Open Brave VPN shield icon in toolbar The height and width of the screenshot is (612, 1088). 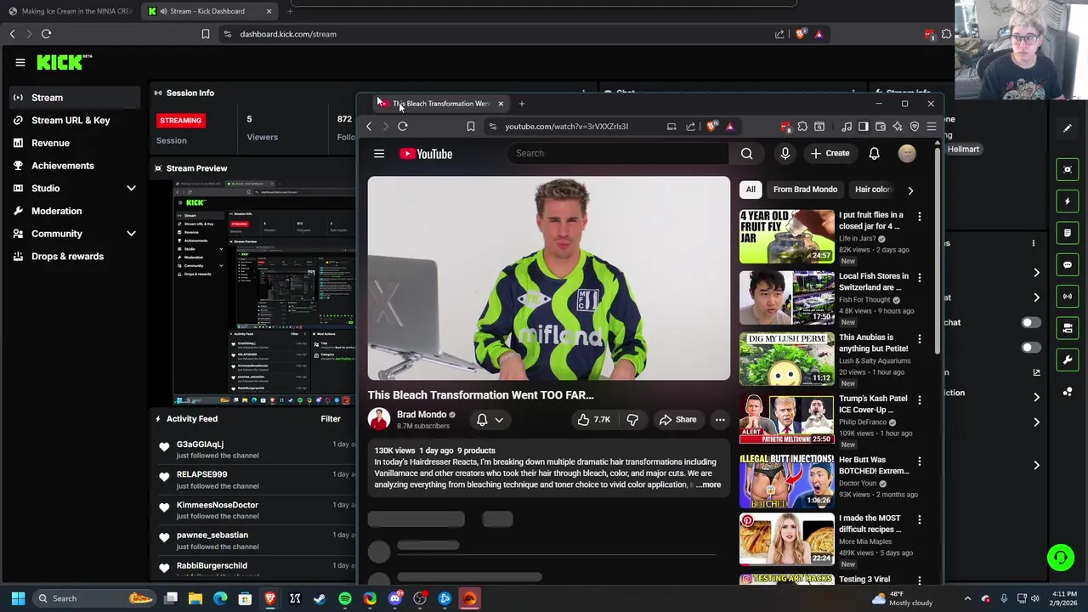pyautogui.click(x=915, y=127)
